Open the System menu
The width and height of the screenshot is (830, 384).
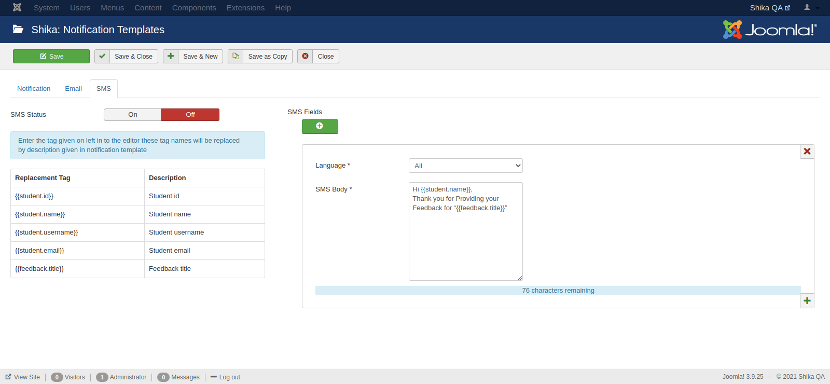pyautogui.click(x=46, y=8)
